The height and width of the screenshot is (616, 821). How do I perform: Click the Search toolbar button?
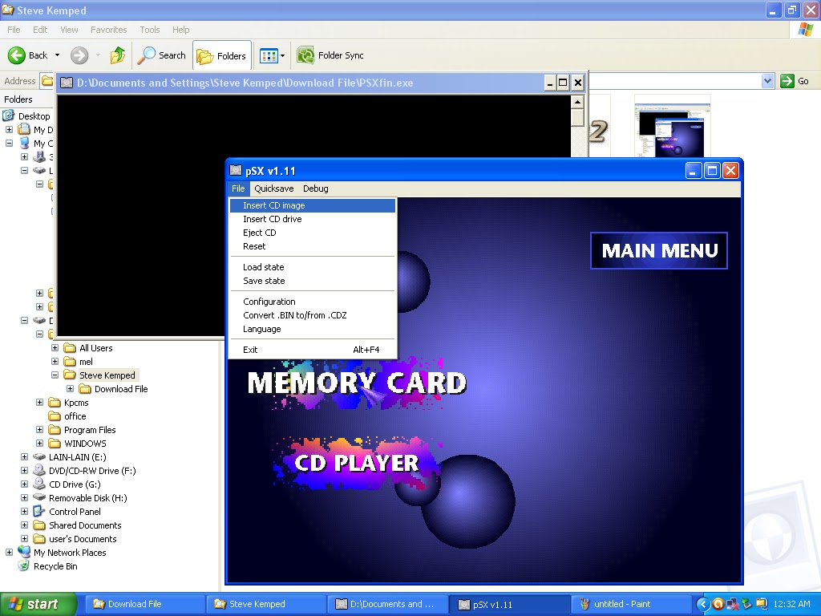point(161,55)
